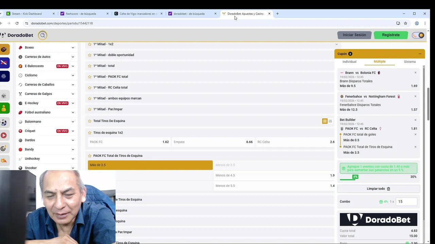Expand the Ciclismo category
This screenshot has height=244, width=435.
73,75
